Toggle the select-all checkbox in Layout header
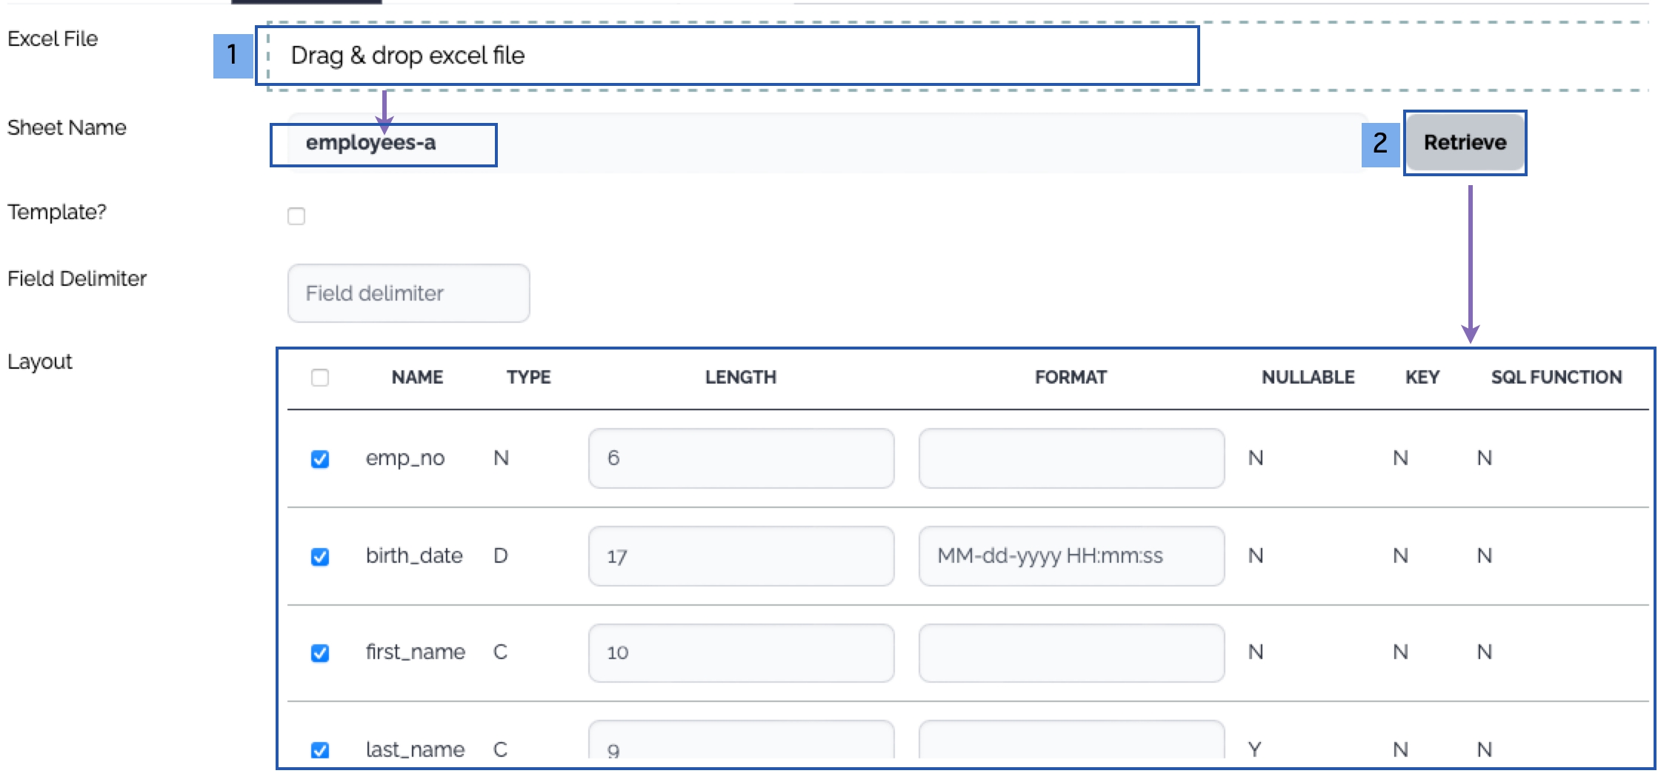The height and width of the screenshot is (782, 1658). (320, 378)
